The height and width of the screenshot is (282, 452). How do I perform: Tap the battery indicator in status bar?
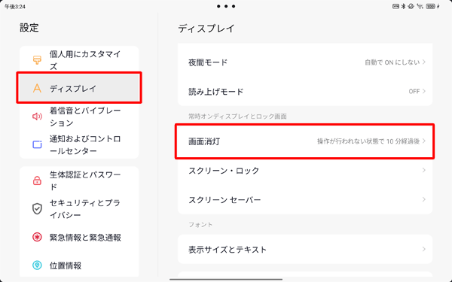(x=431, y=6)
